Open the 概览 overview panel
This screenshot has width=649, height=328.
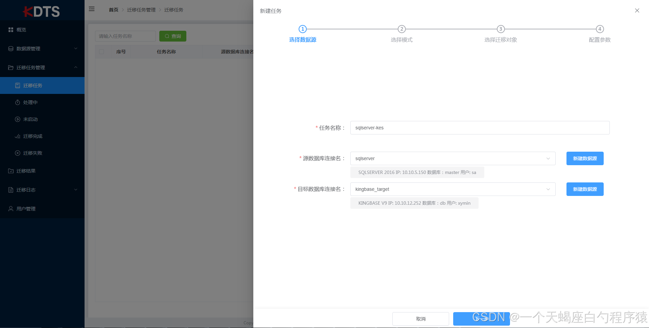point(20,30)
